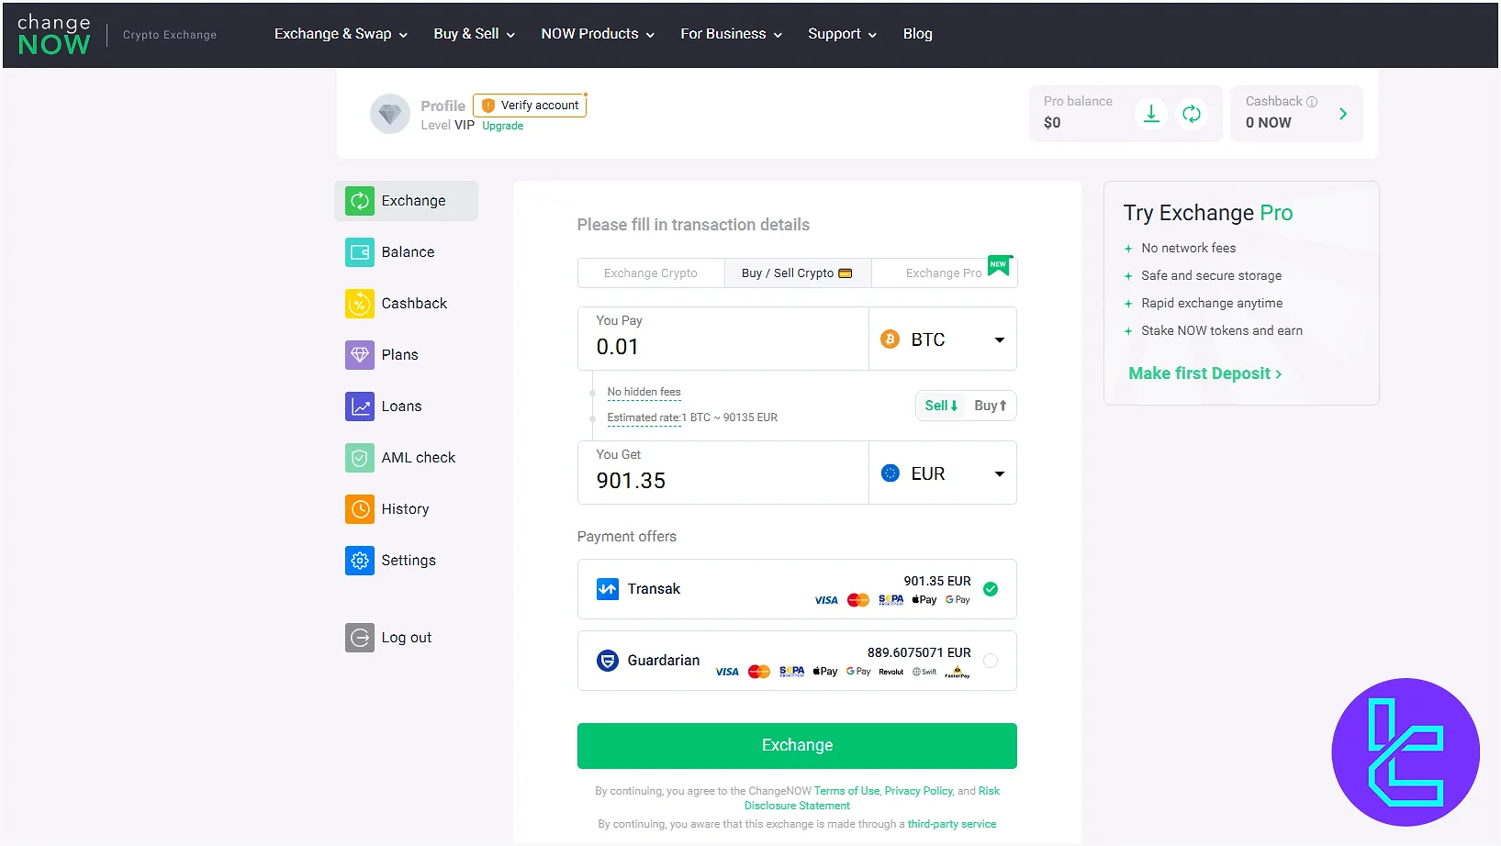Expand the Exchange & Swap menu

coord(341,34)
